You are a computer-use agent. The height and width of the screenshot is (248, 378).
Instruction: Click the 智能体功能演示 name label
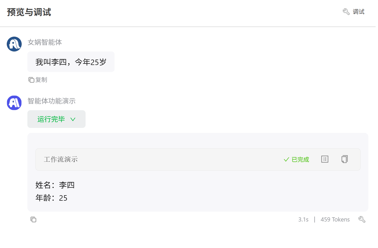[52, 101]
